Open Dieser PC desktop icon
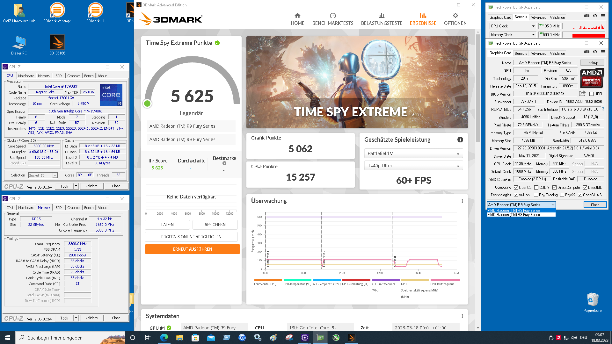 click(x=19, y=45)
